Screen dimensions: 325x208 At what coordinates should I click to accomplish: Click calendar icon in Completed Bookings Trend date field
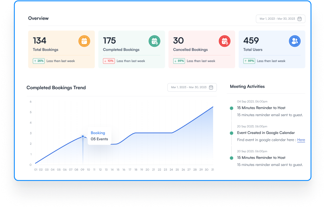coord(211,87)
